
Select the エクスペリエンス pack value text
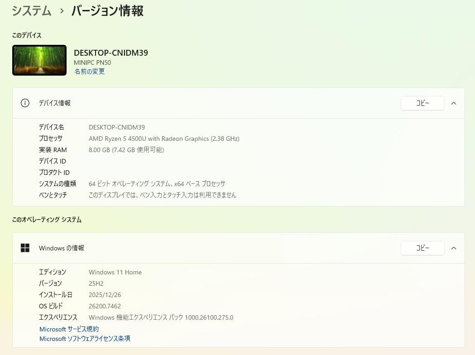(x=161, y=317)
